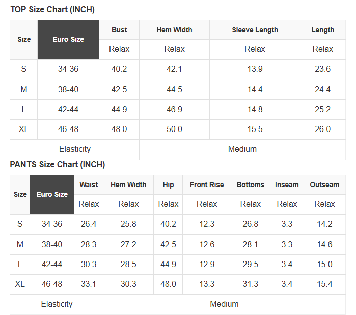
Task: Click top length value 25.2 for size L
Action: click(323, 110)
